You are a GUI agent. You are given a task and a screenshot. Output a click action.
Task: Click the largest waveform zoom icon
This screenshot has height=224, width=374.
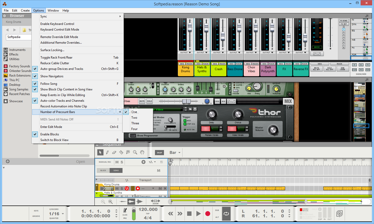(x=140, y=202)
